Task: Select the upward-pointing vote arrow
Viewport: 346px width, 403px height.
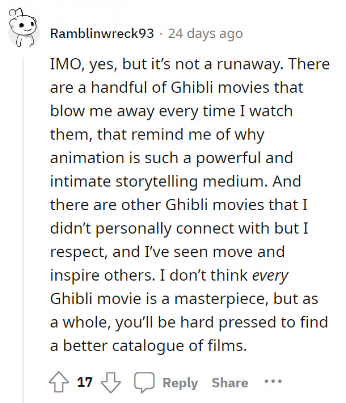Action: [59, 381]
